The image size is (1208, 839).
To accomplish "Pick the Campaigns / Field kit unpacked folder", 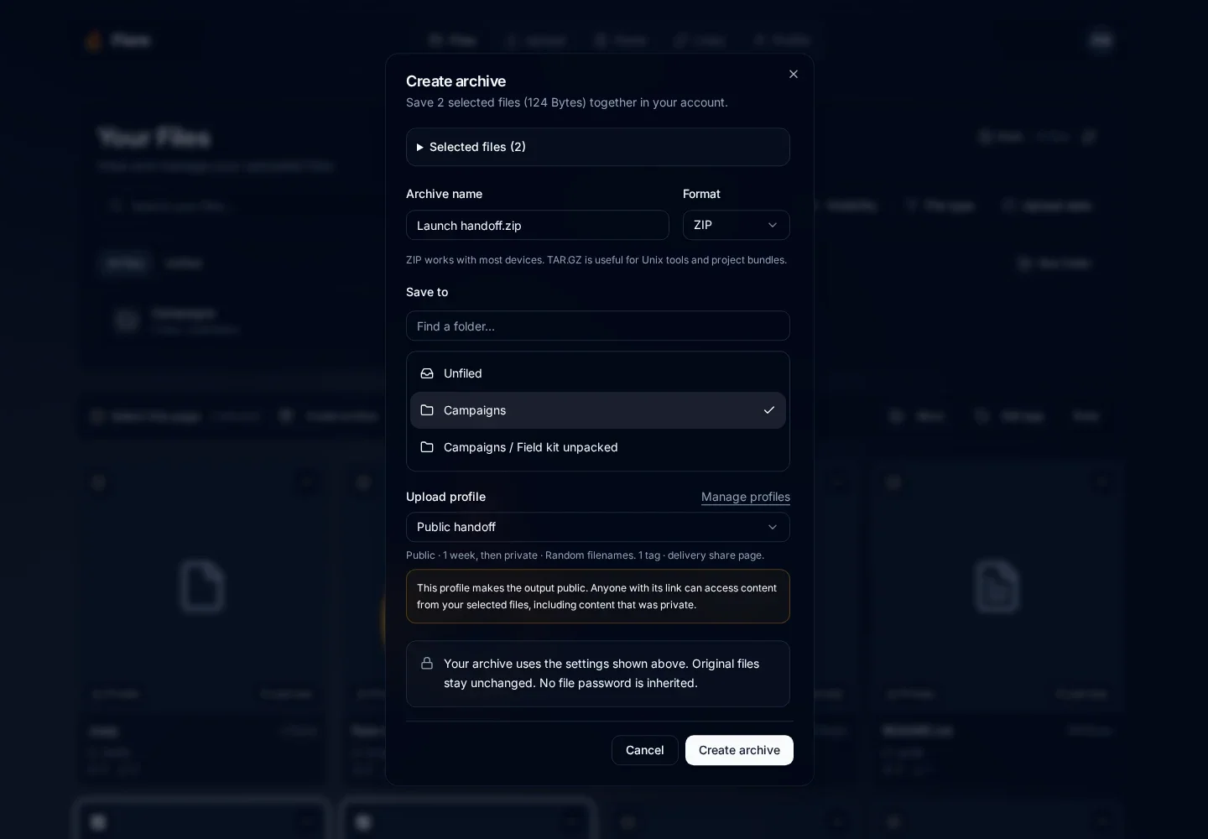I will 598,447.
